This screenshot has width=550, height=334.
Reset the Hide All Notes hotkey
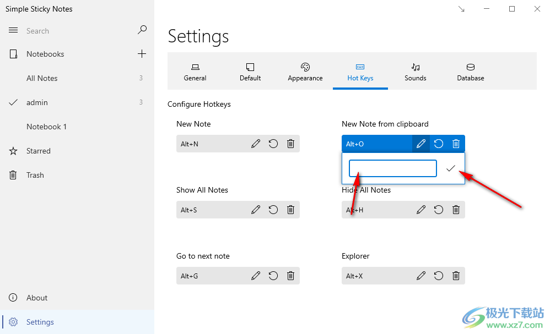tap(439, 210)
